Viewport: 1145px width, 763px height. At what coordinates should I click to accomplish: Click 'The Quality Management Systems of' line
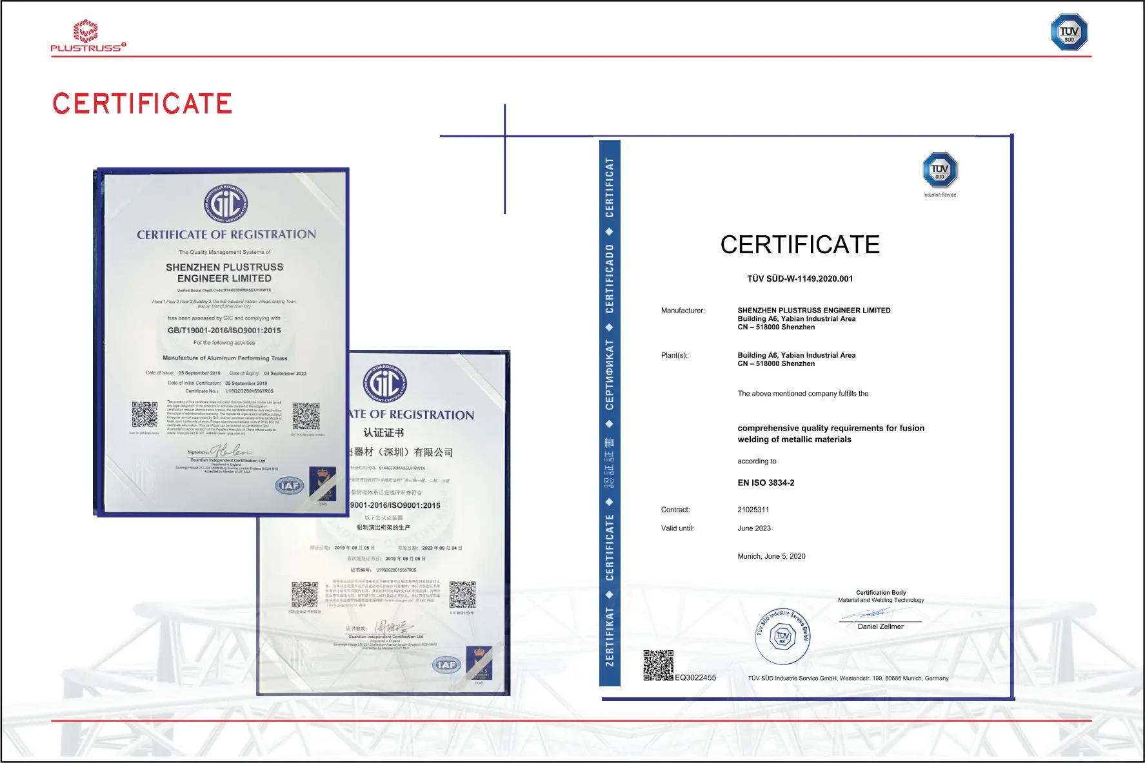pyautogui.click(x=224, y=253)
